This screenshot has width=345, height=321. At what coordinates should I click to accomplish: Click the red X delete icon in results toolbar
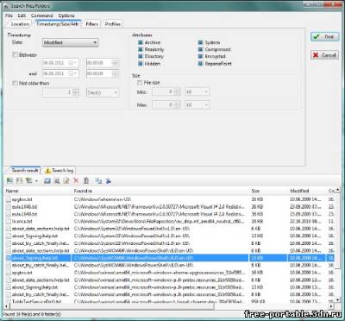pyautogui.click(x=76, y=180)
